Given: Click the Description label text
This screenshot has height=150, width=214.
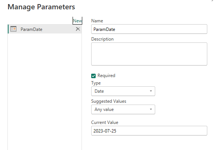Looking at the screenshot, I should 102,39.
